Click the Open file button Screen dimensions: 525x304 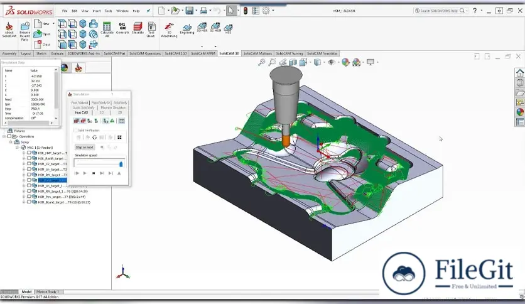[42, 34]
